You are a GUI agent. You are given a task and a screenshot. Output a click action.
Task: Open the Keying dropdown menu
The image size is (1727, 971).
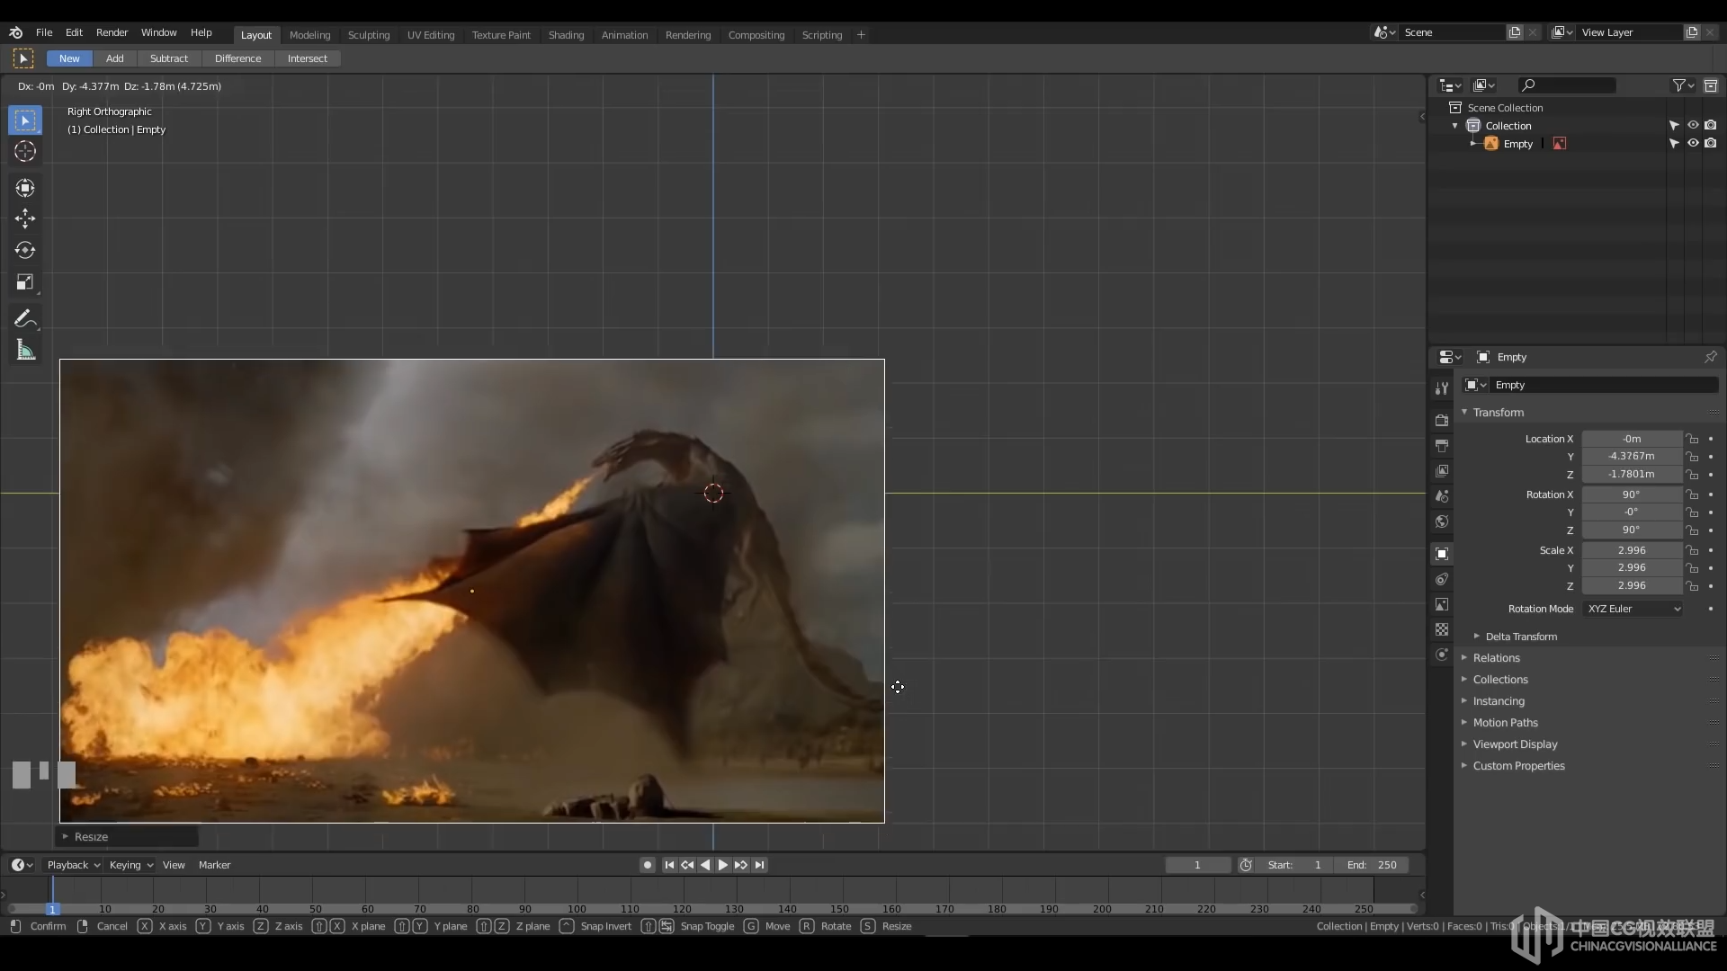tap(130, 865)
